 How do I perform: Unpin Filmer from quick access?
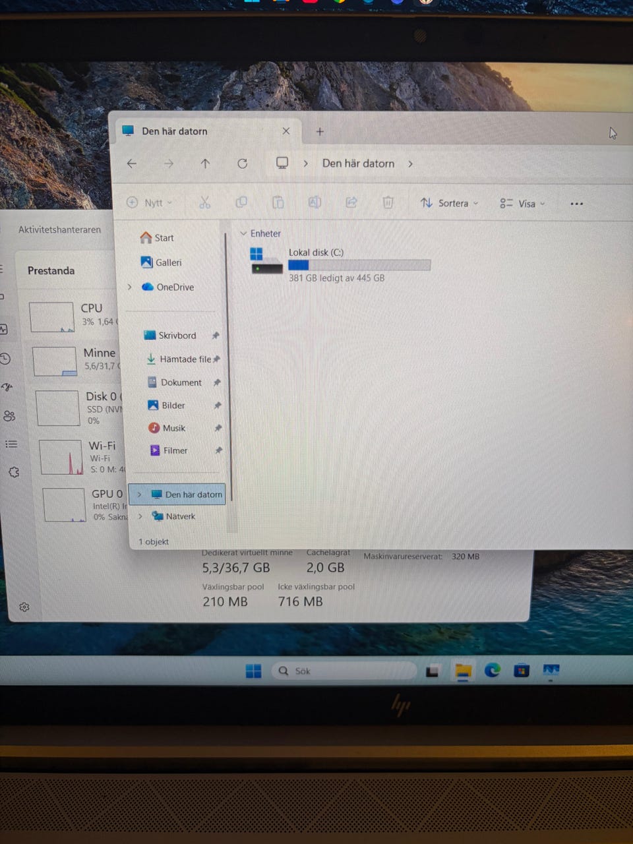(x=219, y=450)
